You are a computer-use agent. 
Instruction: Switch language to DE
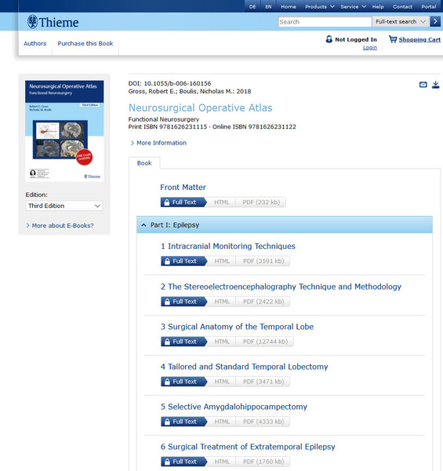tap(252, 6)
